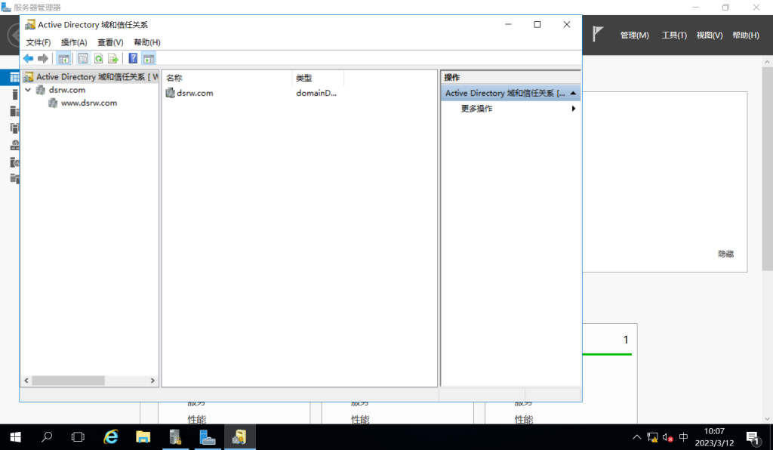Select the Local Server icon in Server Manager sidebar
The height and width of the screenshot is (450, 773).
click(14, 94)
